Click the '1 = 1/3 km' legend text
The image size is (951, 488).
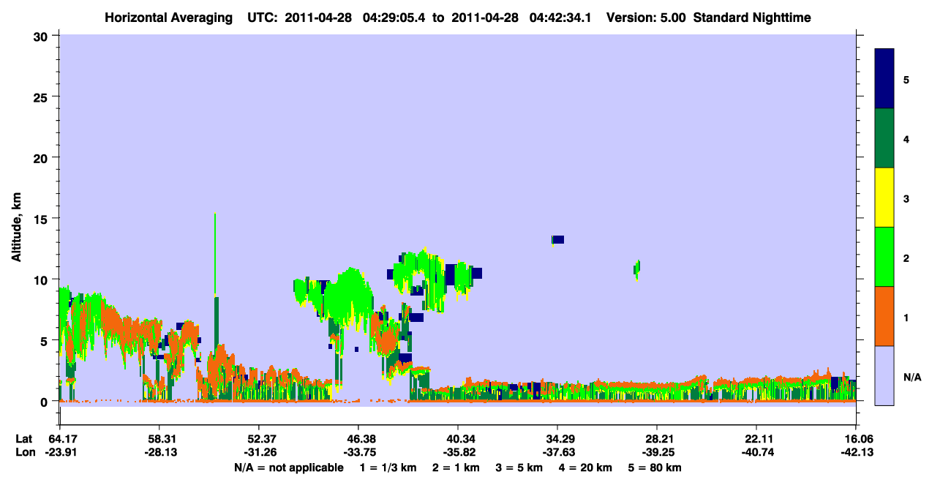pos(388,468)
